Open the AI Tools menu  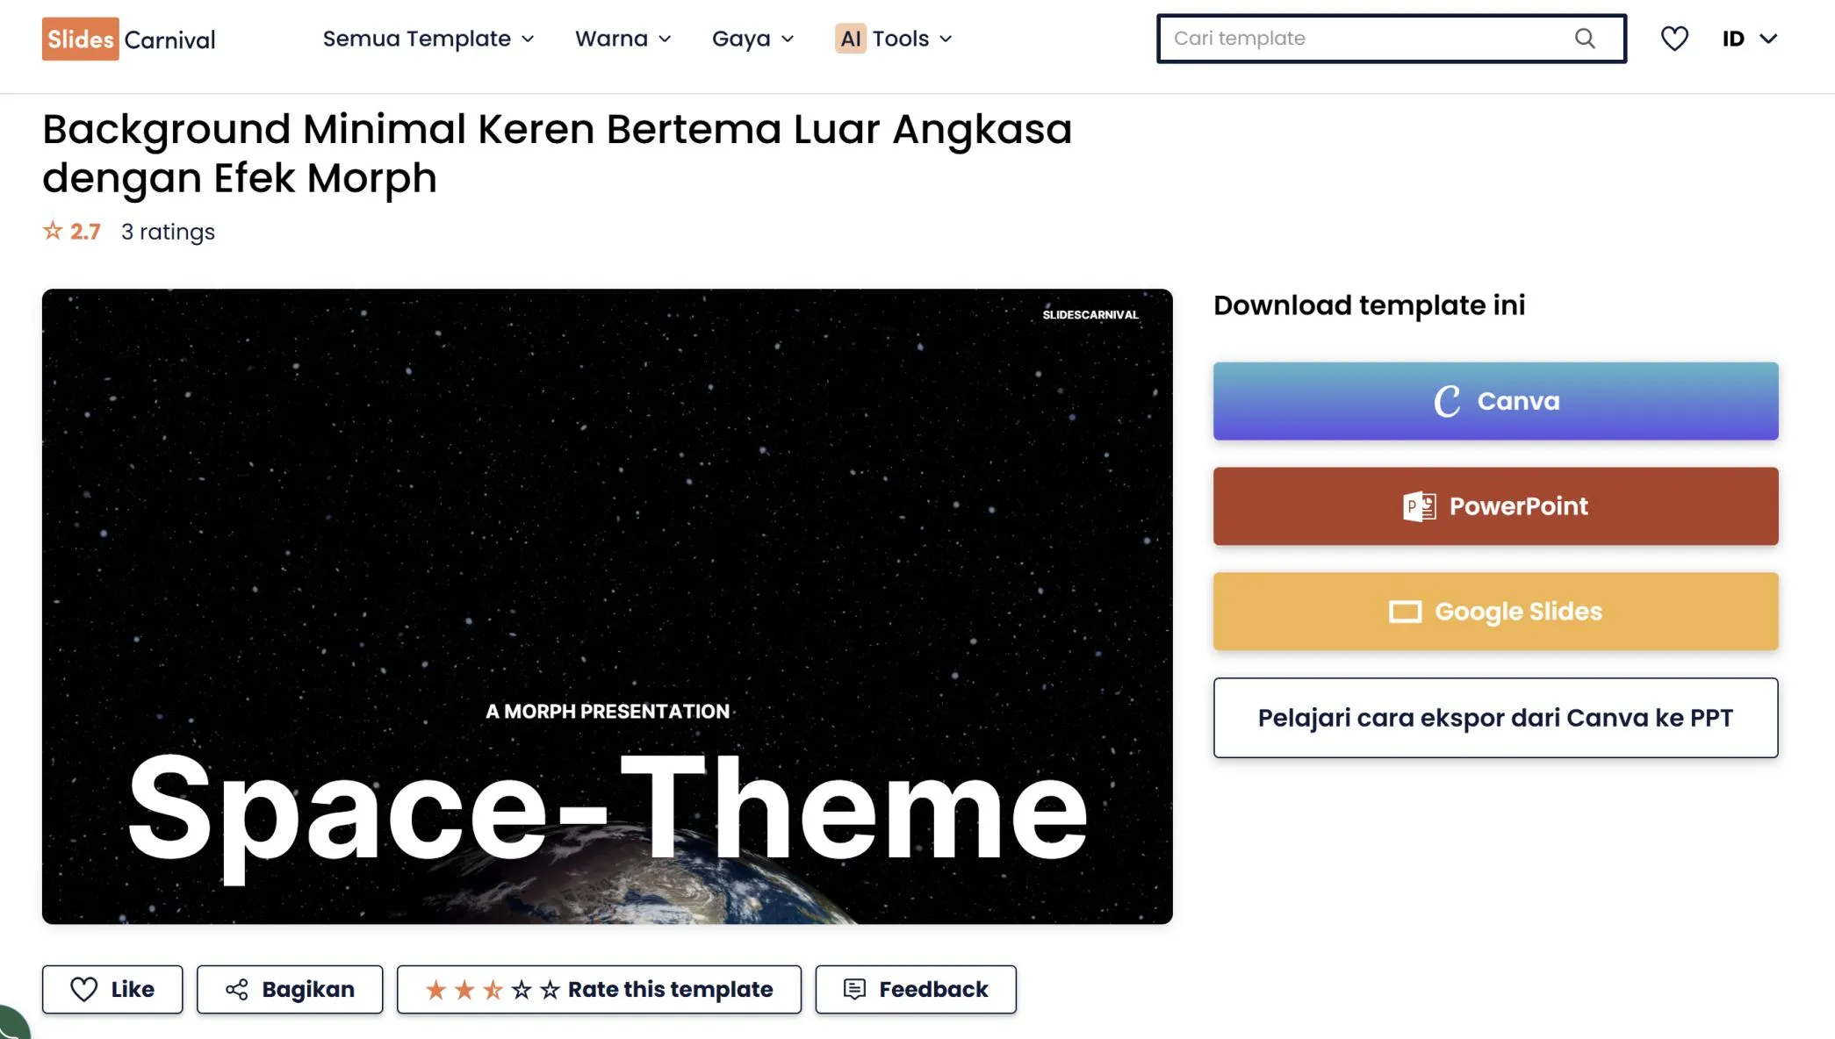pos(893,39)
